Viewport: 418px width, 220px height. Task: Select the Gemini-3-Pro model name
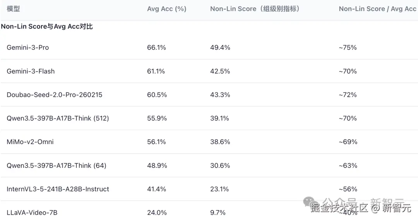click(28, 47)
